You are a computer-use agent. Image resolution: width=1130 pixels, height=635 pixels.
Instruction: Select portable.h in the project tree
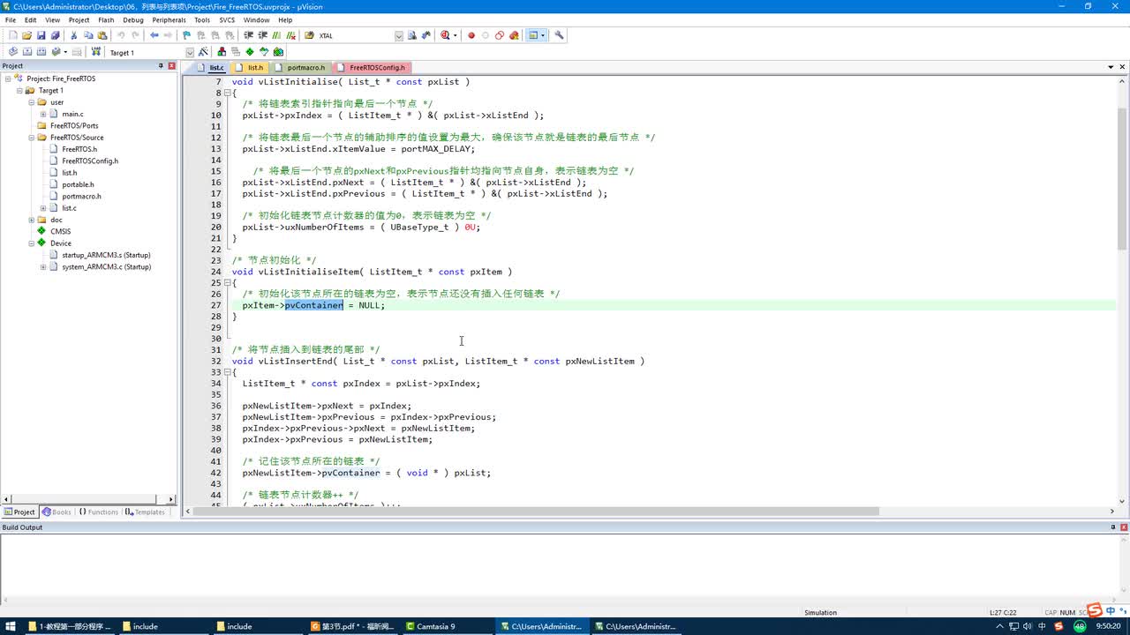[78, 184]
